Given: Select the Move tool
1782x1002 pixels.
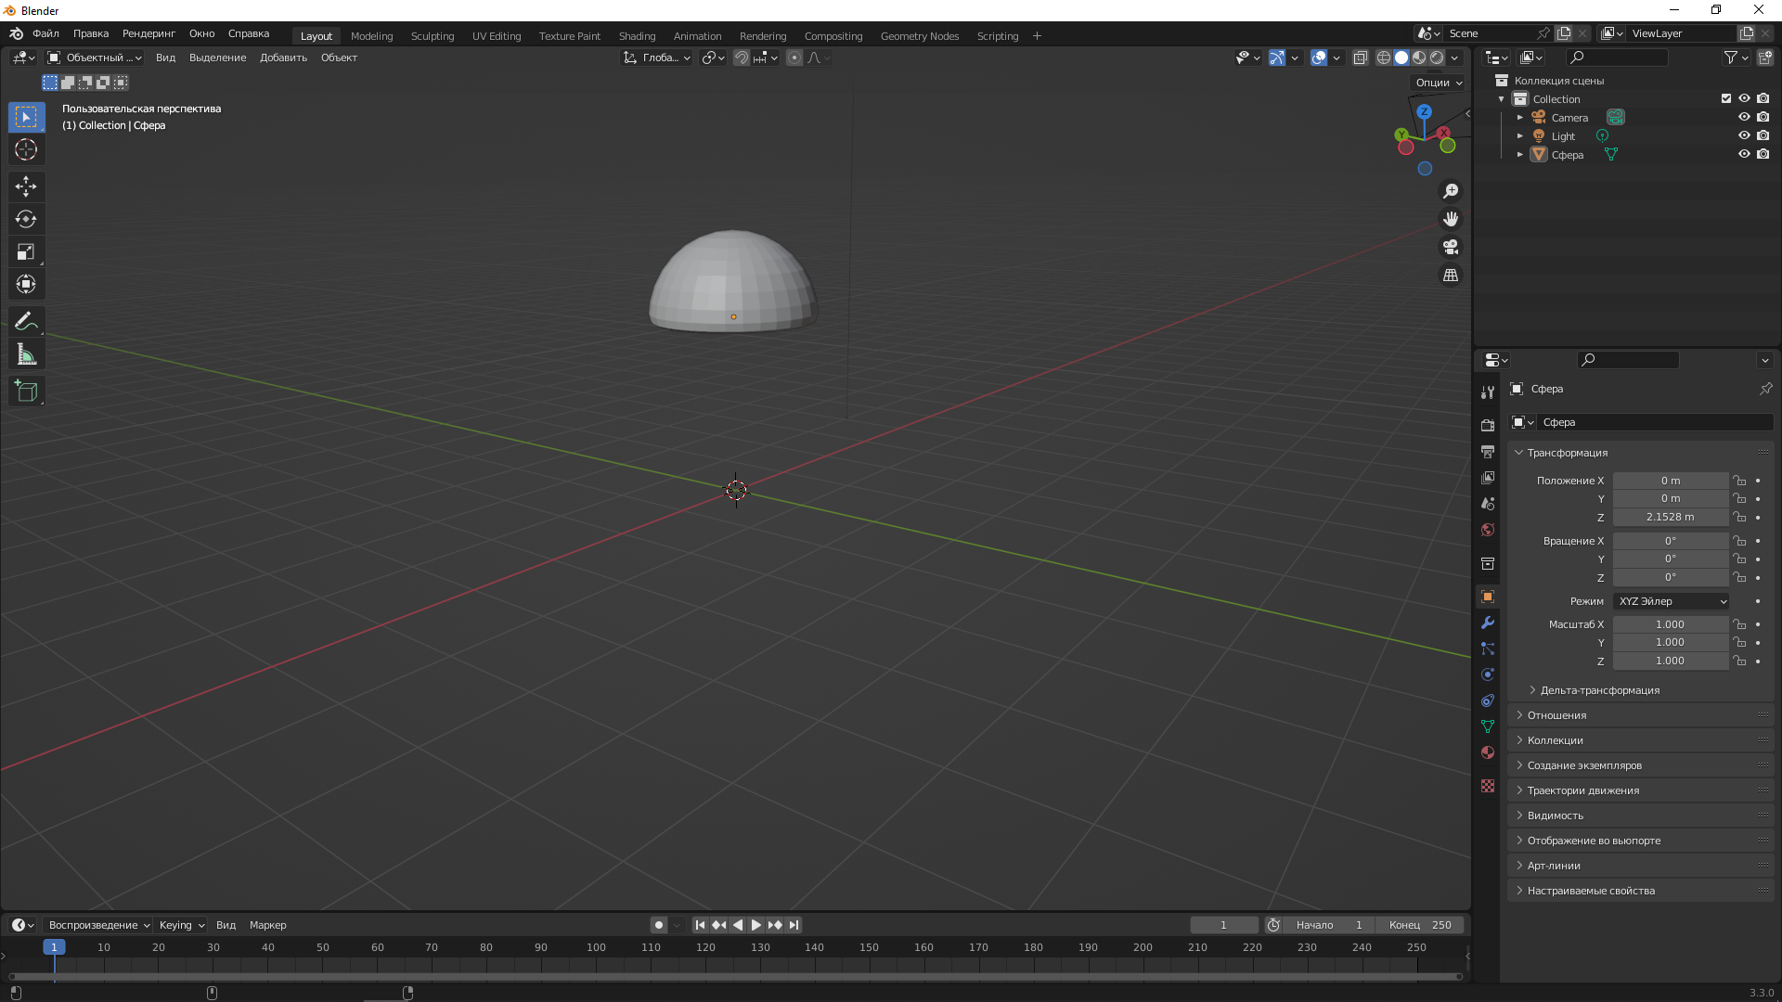Looking at the screenshot, I should [x=26, y=186].
